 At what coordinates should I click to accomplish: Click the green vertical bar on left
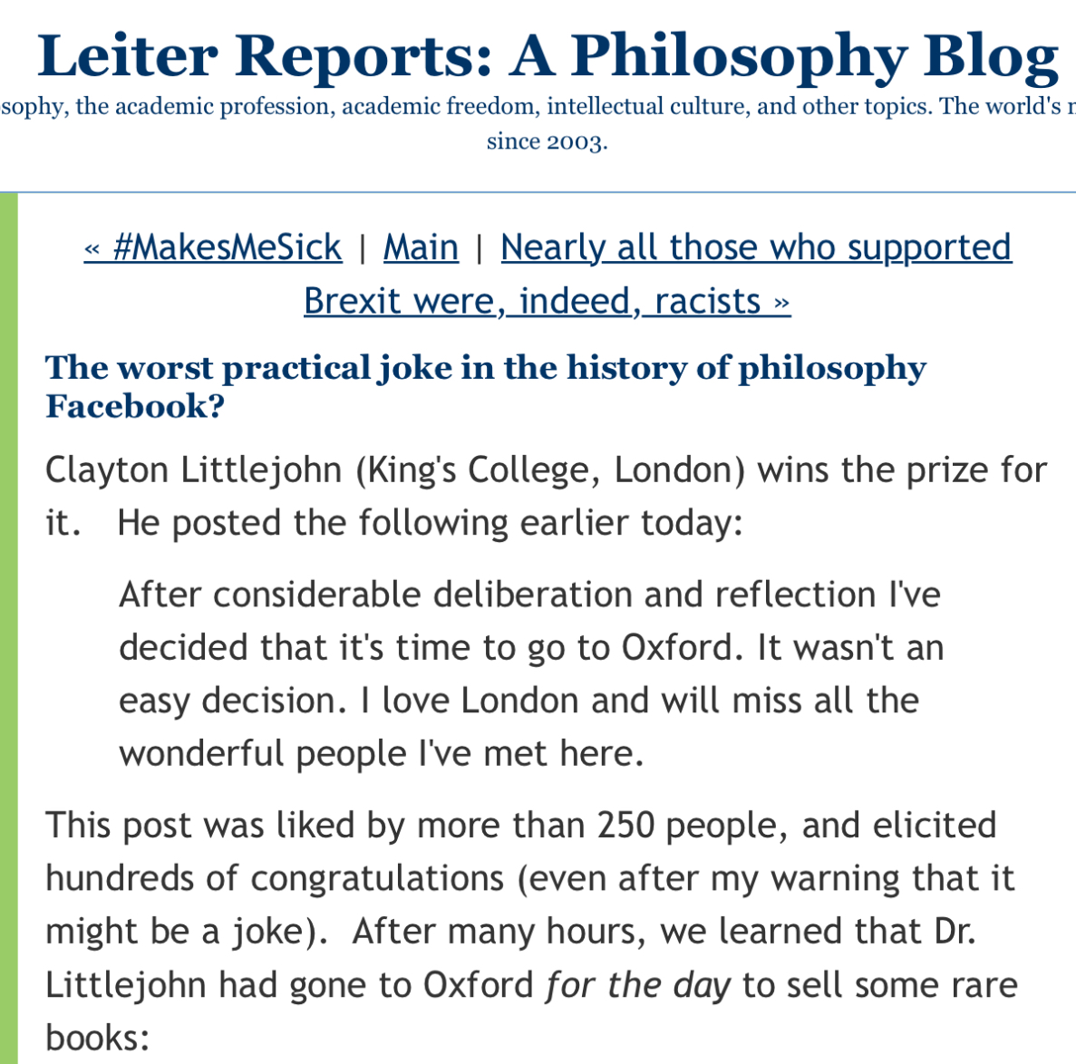(x=8, y=627)
